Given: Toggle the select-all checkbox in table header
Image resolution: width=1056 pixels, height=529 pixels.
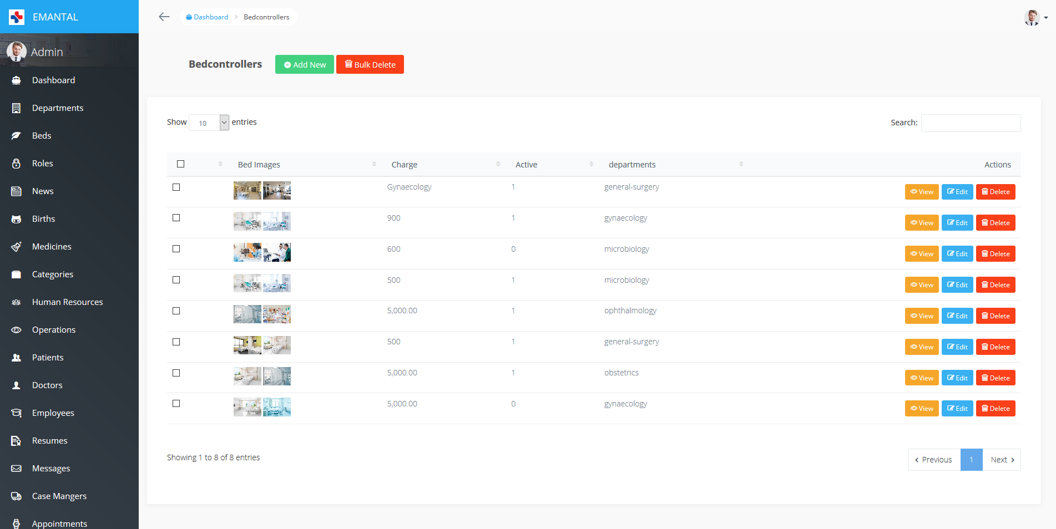Looking at the screenshot, I should pyautogui.click(x=180, y=164).
